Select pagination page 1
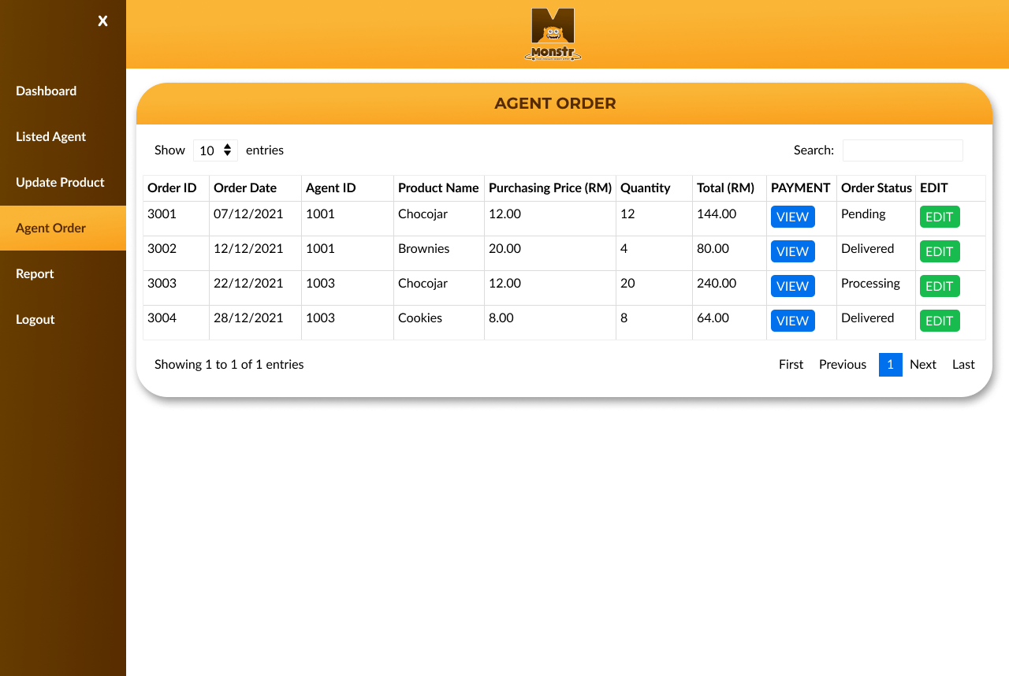Viewport: 1009px width, 676px height. [x=891, y=364]
